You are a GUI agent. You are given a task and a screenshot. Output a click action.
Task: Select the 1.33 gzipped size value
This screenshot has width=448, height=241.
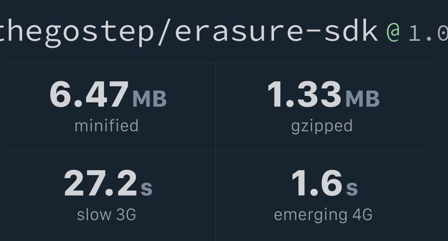click(x=304, y=94)
